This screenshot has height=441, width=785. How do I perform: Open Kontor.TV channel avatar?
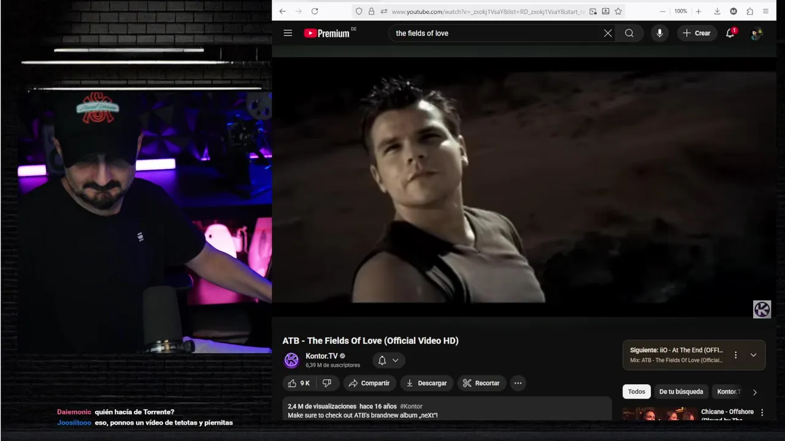(291, 360)
